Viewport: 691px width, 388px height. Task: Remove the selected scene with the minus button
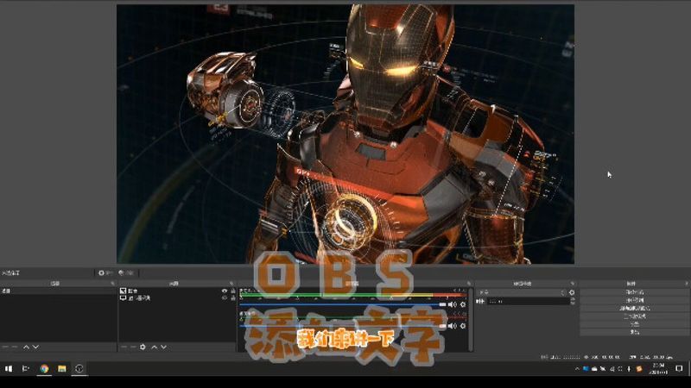15,347
